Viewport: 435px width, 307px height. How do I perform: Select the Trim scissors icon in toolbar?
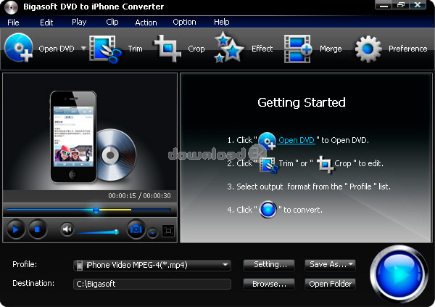coord(105,49)
